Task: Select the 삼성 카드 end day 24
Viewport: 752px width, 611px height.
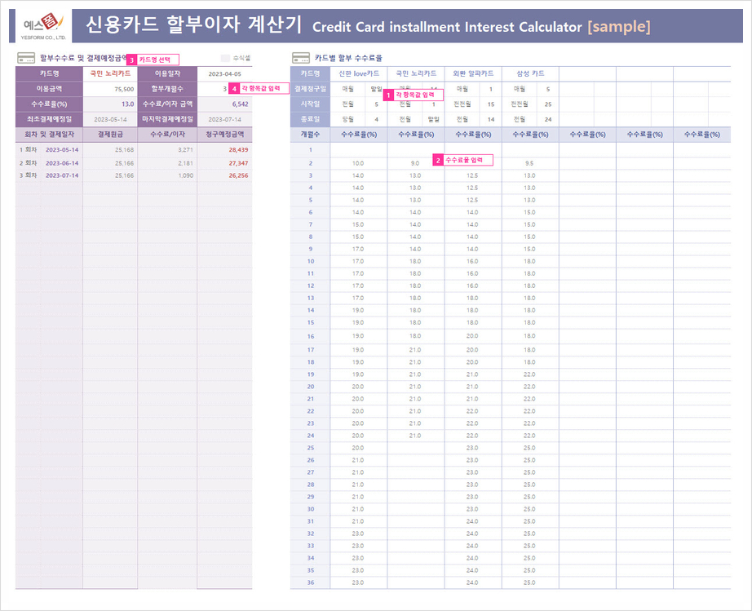Action: pos(548,119)
